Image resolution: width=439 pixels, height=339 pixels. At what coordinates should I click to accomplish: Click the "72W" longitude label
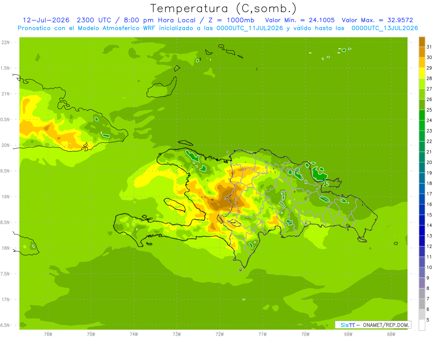219,334
